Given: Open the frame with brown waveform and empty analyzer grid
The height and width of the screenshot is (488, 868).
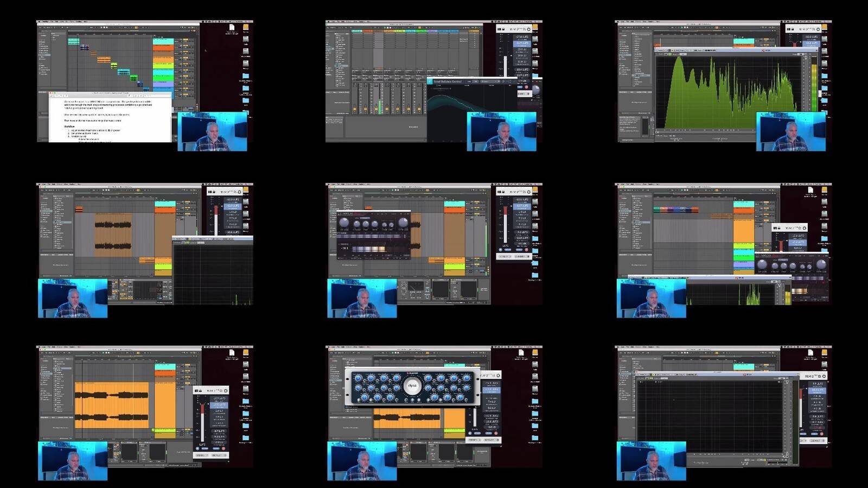Looking at the screenshot, I should 145,251.
